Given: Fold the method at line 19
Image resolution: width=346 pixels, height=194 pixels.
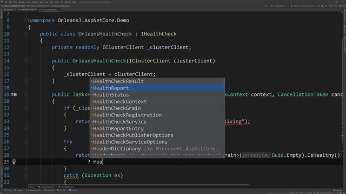Looking at the screenshot, I should point(26,95).
